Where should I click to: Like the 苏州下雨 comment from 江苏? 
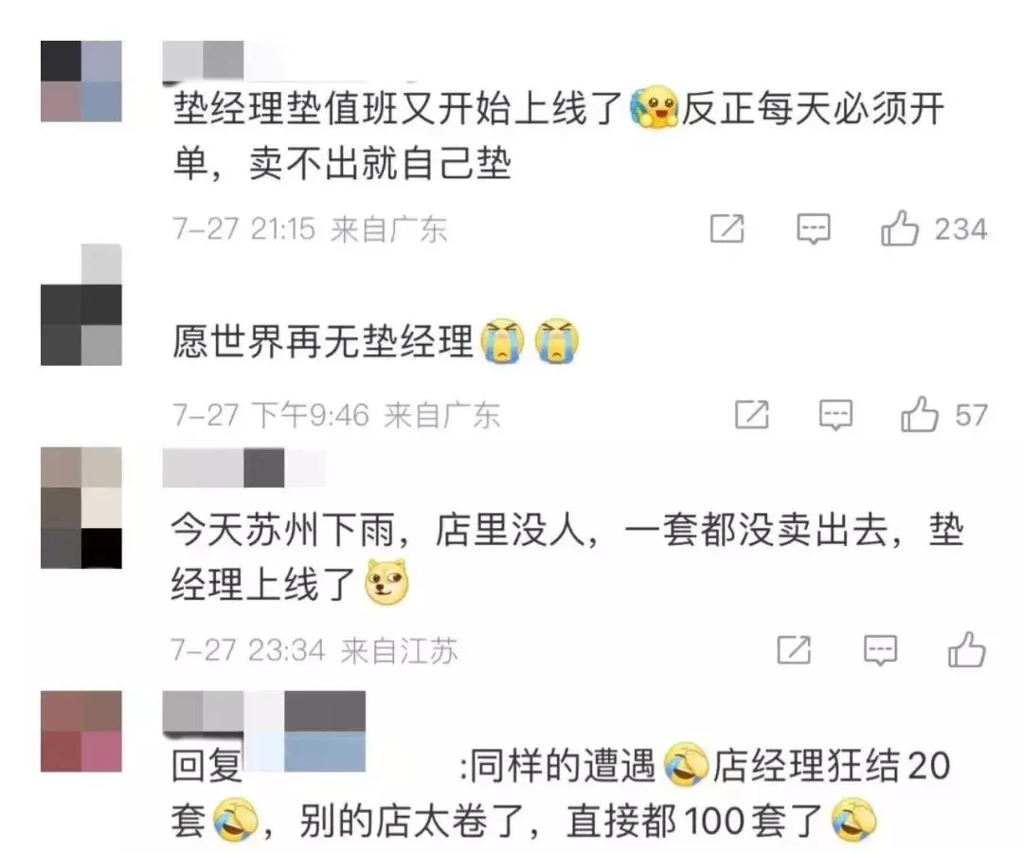coord(966,649)
